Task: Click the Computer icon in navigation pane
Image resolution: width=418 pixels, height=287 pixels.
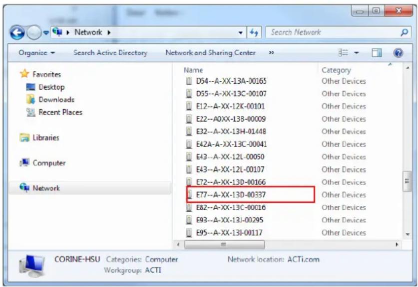Action: (24, 162)
